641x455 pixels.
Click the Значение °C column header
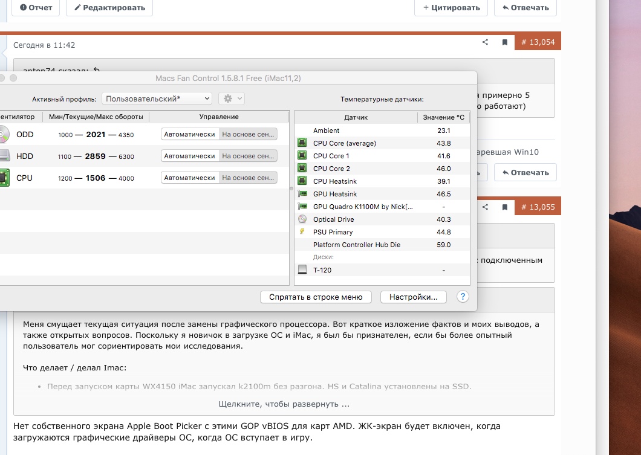pyautogui.click(x=443, y=117)
